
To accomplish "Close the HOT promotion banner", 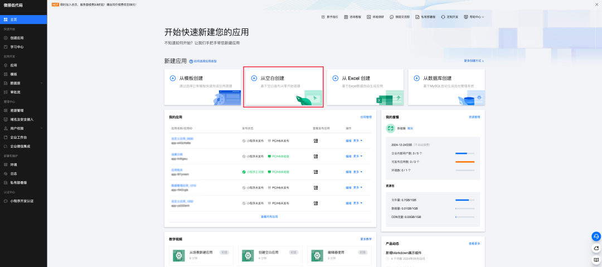I will click(x=596, y=4).
